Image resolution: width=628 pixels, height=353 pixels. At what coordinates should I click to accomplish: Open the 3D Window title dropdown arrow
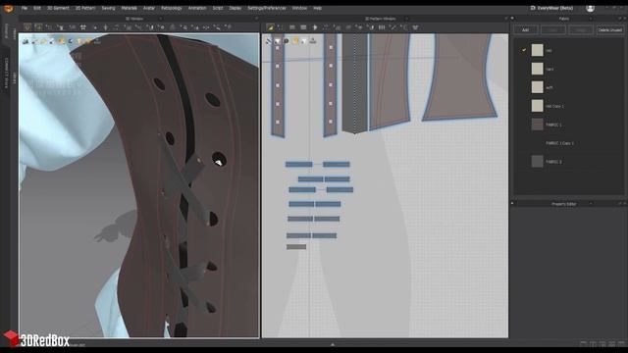tap(161, 19)
